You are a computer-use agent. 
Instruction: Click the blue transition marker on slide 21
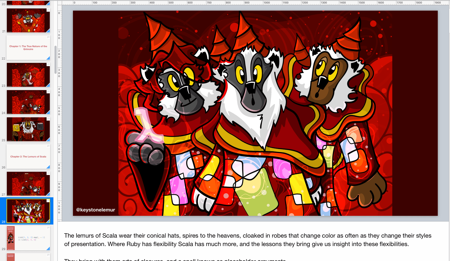pos(48,31)
